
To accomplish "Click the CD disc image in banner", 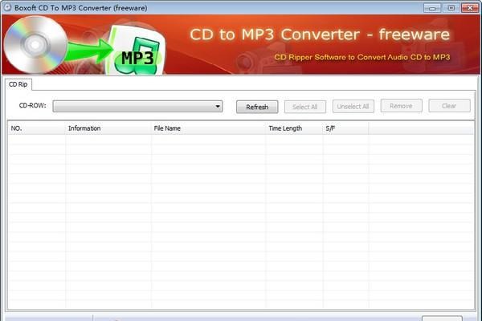I will pos(35,45).
